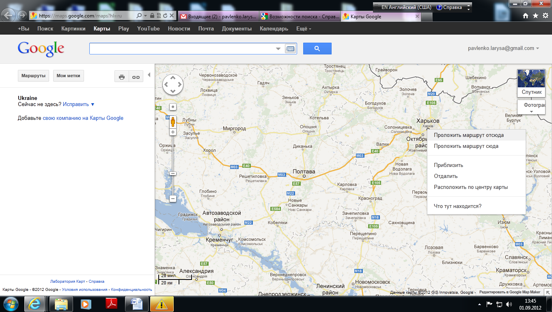Zoom out with the bottom minus button
Viewport: 552px width, 312px height.
tap(173, 199)
